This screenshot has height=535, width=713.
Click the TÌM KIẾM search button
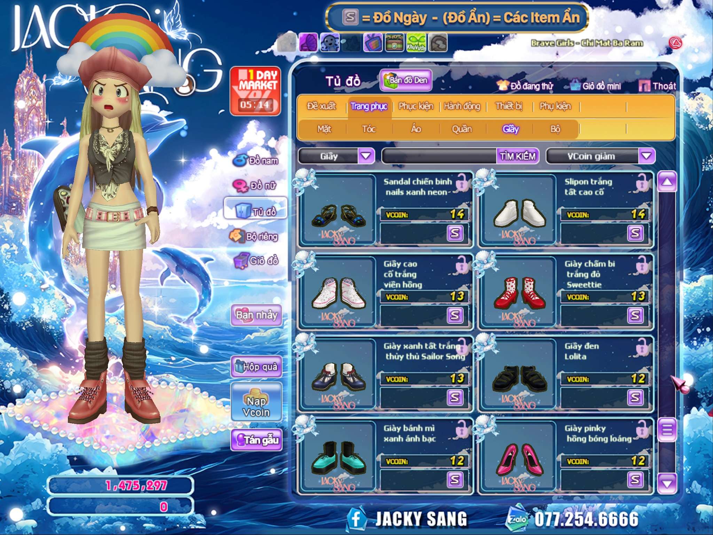click(518, 156)
